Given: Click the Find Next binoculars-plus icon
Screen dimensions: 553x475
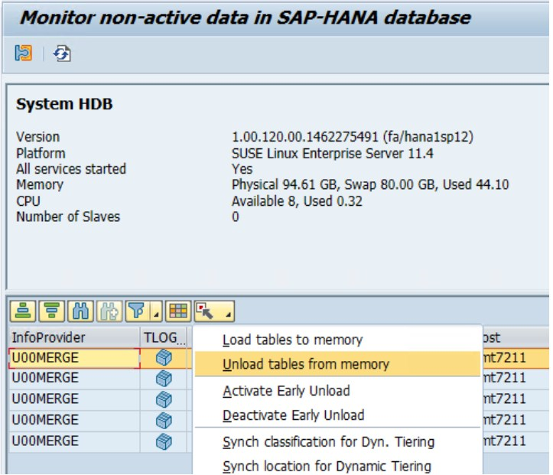Looking at the screenshot, I should 109,311.
